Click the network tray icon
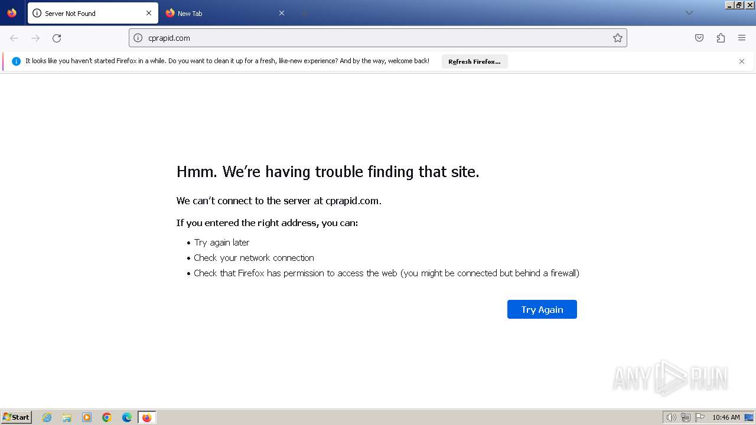The image size is (756, 425). (x=686, y=417)
